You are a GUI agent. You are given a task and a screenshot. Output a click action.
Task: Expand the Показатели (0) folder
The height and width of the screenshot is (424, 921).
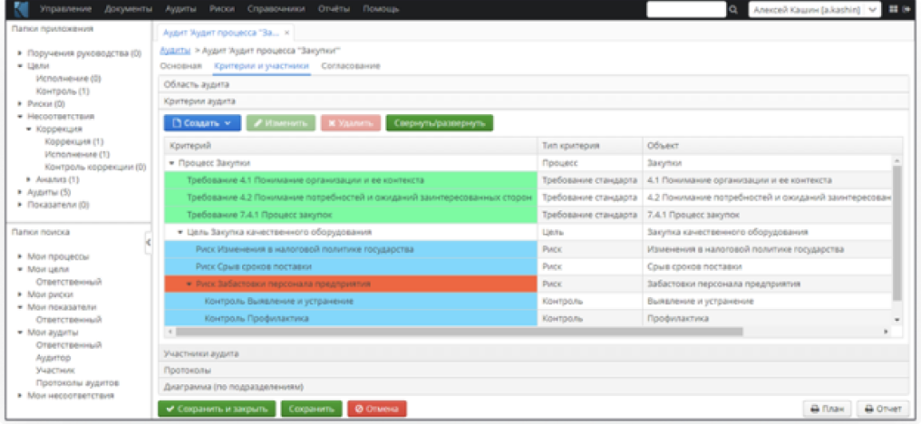21,205
